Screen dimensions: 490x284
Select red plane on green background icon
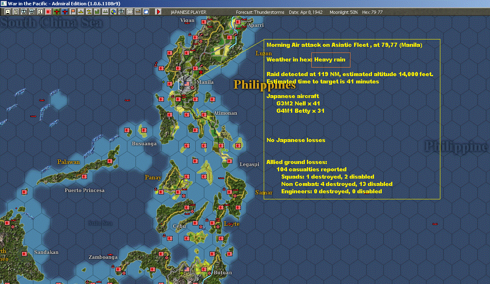(56, 12)
